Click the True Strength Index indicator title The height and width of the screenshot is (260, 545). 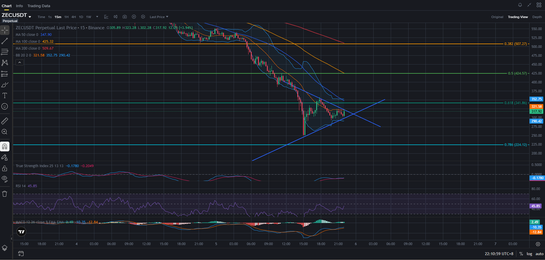[39, 166]
